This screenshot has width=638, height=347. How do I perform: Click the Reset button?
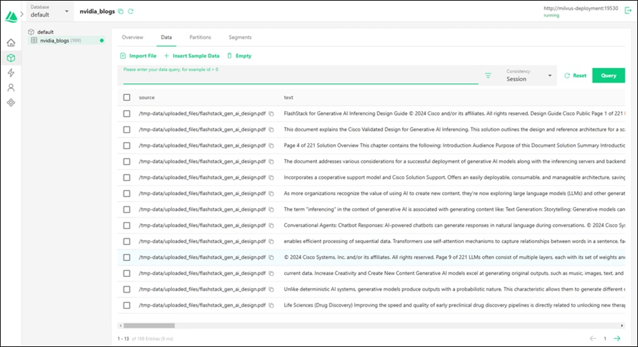[575, 75]
